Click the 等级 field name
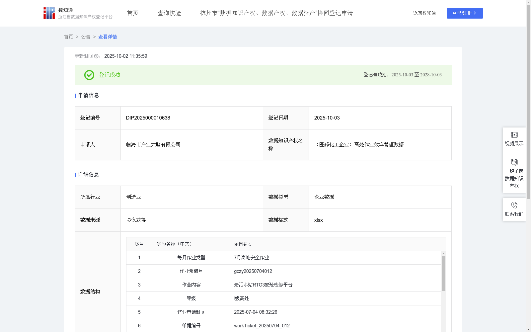This screenshot has height=332, width=531. (191, 298)
